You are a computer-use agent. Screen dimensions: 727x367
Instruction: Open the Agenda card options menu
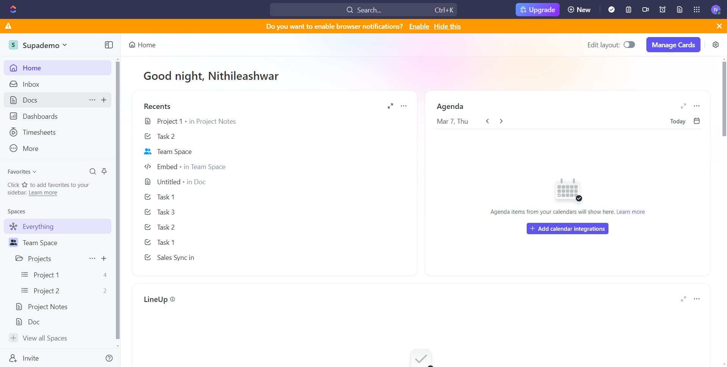(697, 106)
